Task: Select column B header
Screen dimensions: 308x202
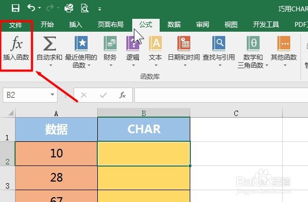Action: tap(144, 113)
